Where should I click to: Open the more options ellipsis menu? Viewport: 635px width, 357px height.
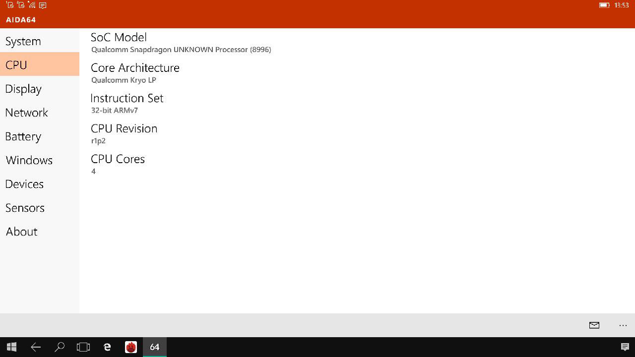click(x=623, y=325)
